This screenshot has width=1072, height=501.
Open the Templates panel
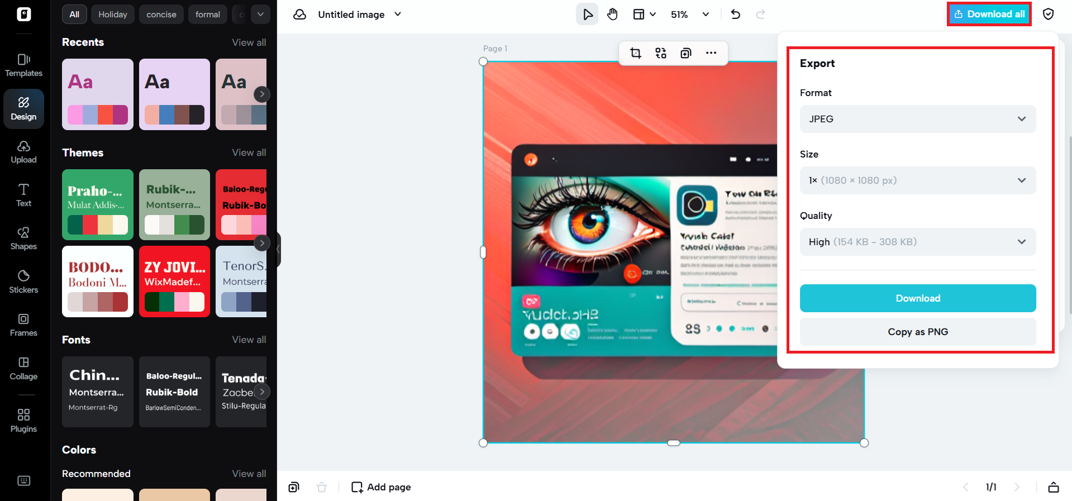pos(23,65)
